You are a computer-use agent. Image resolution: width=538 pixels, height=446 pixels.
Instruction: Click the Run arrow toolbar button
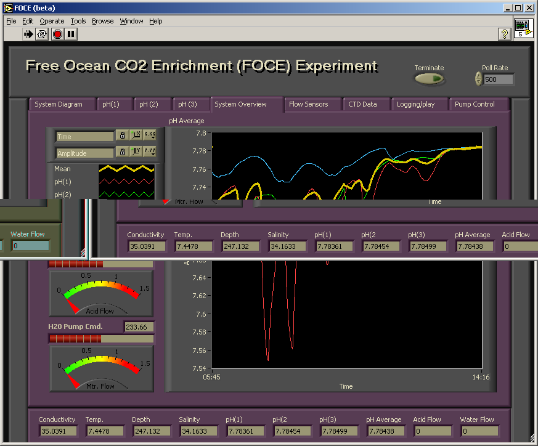[28, 34]
